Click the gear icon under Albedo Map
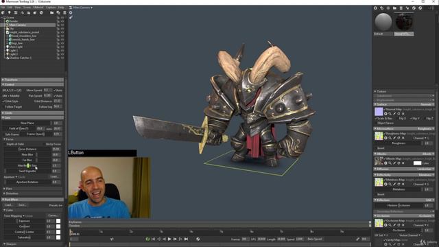439x247 pixels. (385, 163)
